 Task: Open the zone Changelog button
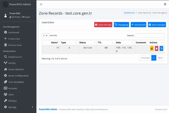tap(121, 24)
